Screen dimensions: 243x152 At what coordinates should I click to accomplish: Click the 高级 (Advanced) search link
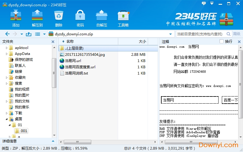click(237, 34)
